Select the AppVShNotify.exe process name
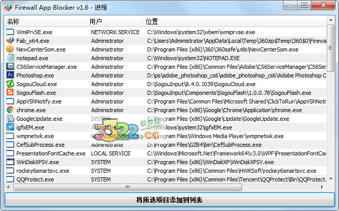 pos(39,101)
